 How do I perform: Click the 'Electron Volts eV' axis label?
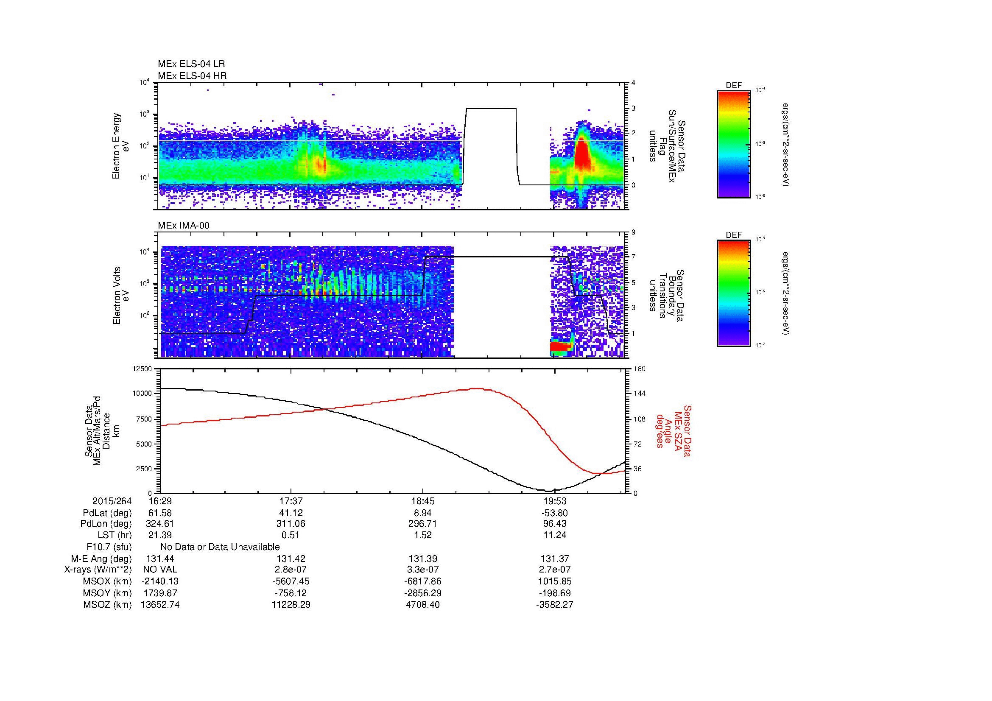(121, 296)
